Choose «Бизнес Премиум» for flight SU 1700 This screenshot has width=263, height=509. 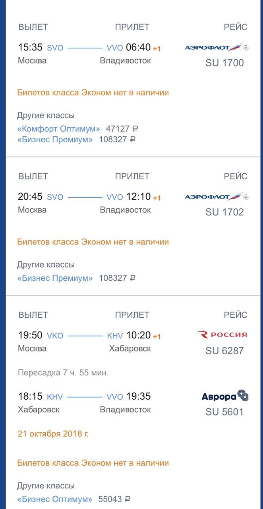click(x=55, y=140)
